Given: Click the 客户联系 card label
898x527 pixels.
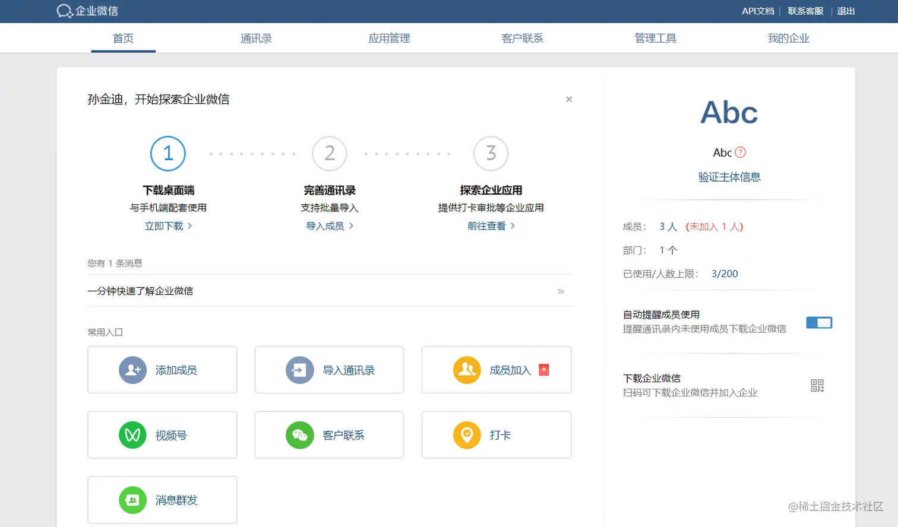Looking at the screenshot, I should pyautogui.click(x=343, y=435).
